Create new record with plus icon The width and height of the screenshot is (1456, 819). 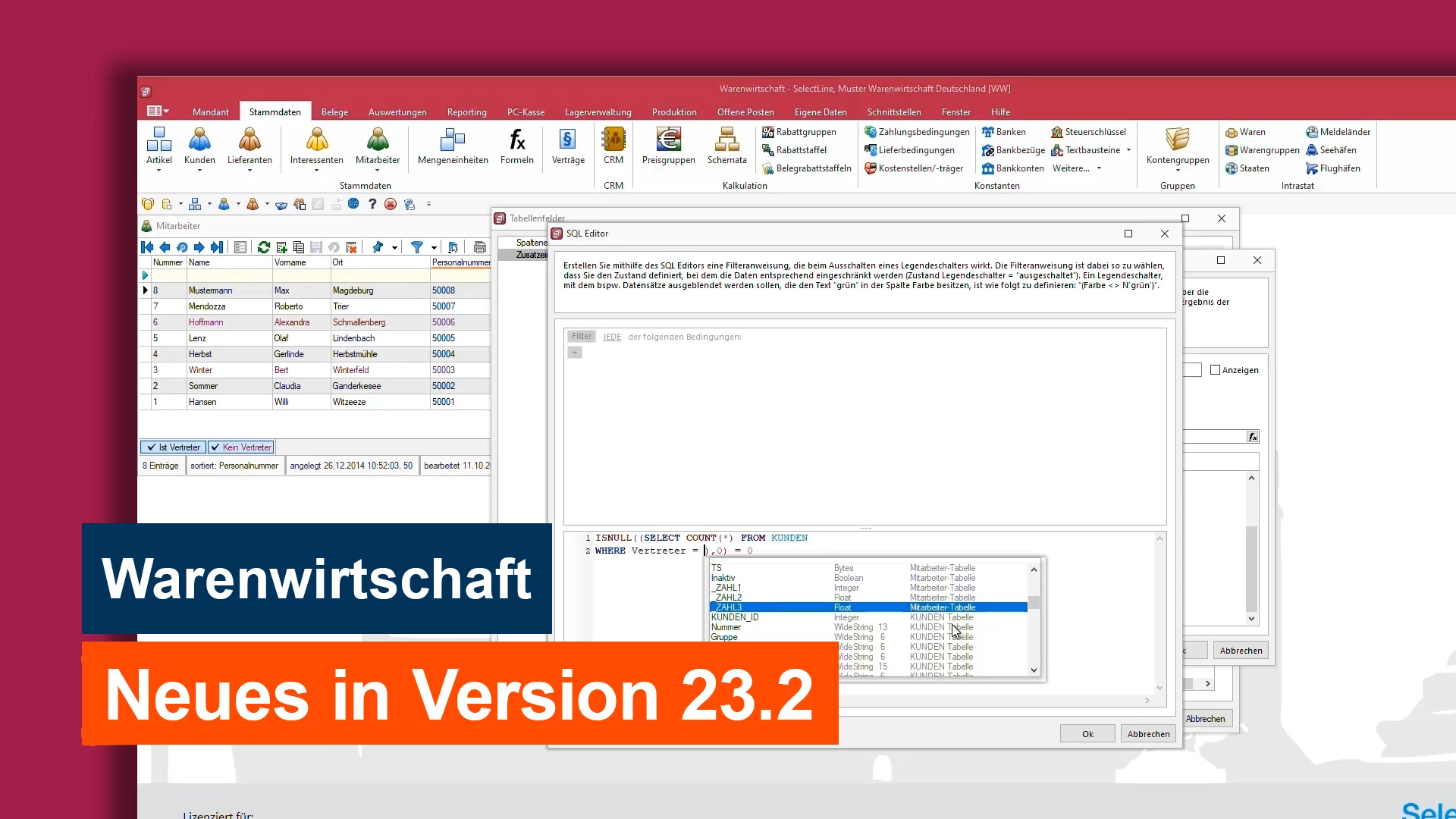(x=281, y=247)
